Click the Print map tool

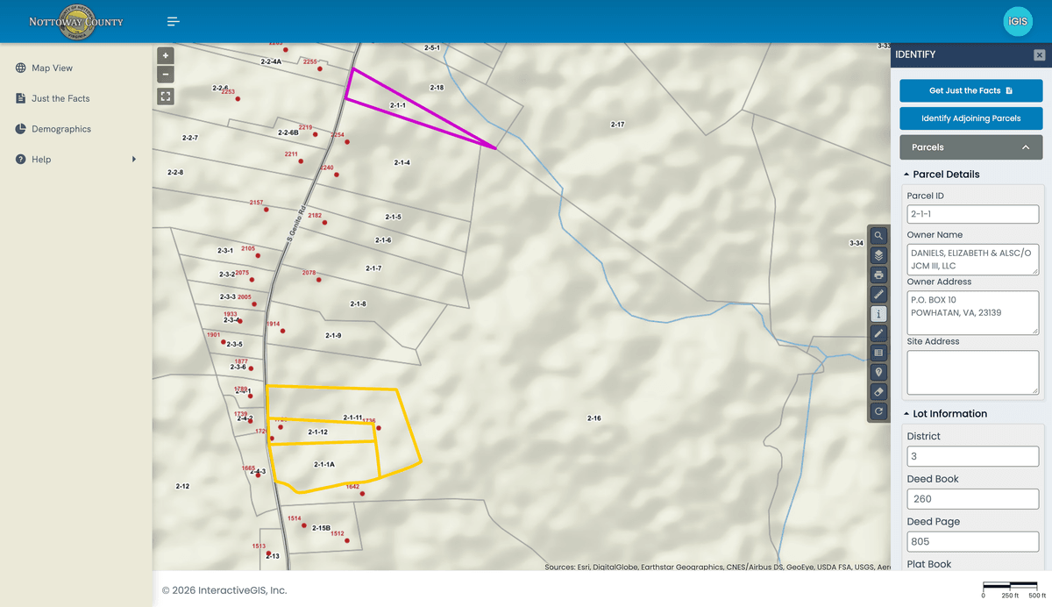click(x=879, y=275)
